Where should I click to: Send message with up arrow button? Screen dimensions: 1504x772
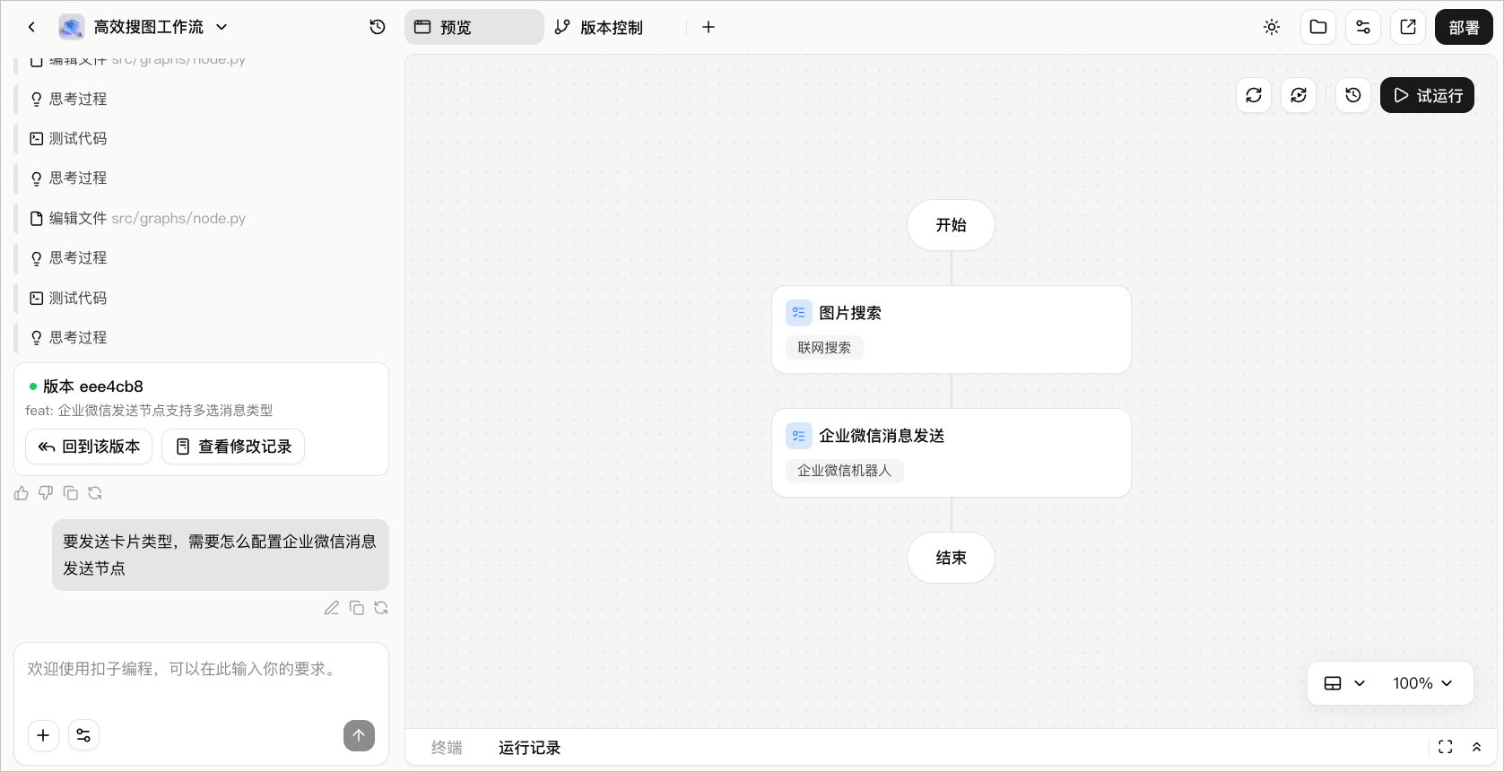click(x=359, y=735)
